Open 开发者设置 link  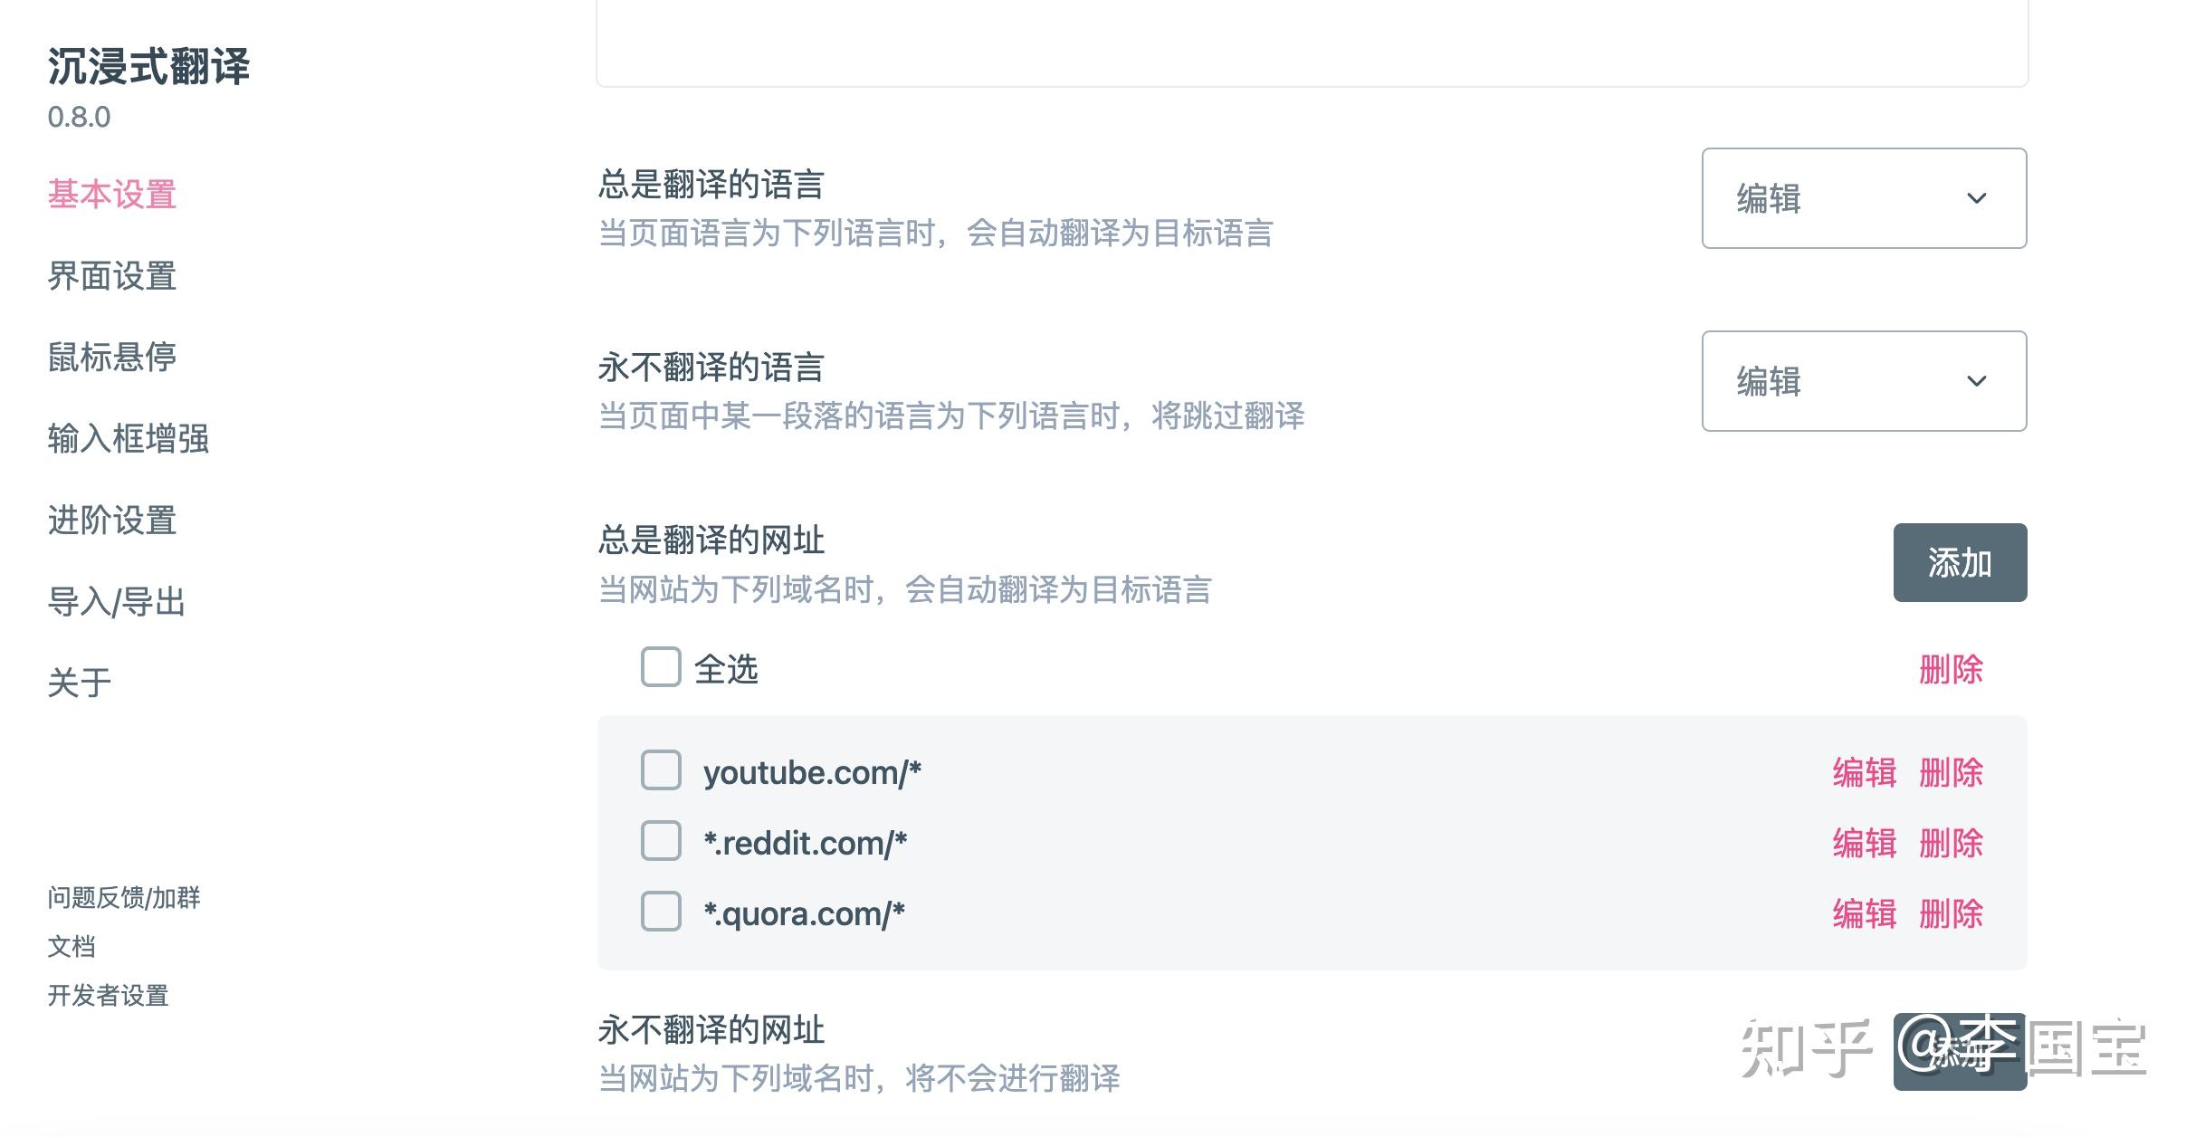pos(109,996)
